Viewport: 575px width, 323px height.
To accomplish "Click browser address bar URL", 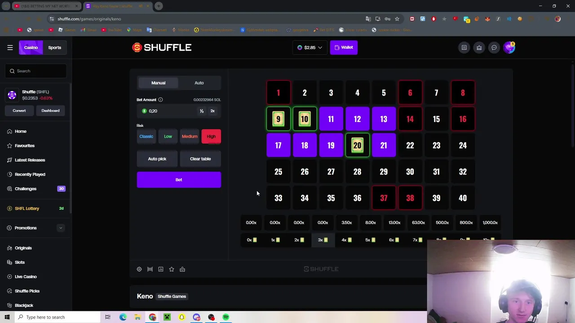I will (89, 19).
